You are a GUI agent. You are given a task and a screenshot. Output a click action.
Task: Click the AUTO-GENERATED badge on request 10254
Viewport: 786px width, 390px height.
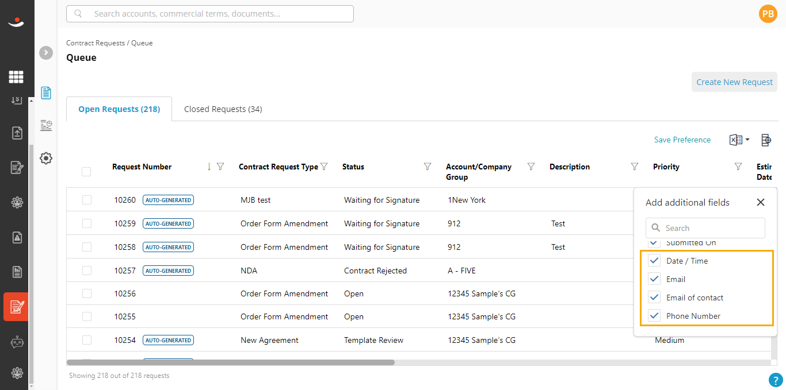168,340
